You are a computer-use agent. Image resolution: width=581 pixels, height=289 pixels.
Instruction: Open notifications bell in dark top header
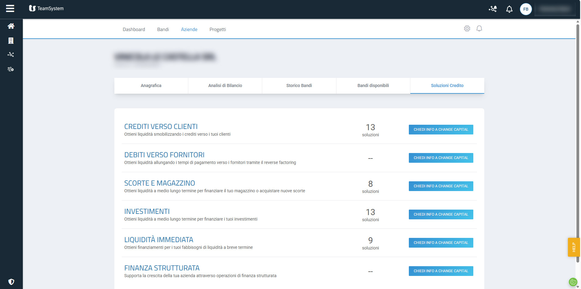tap(509, 9)
